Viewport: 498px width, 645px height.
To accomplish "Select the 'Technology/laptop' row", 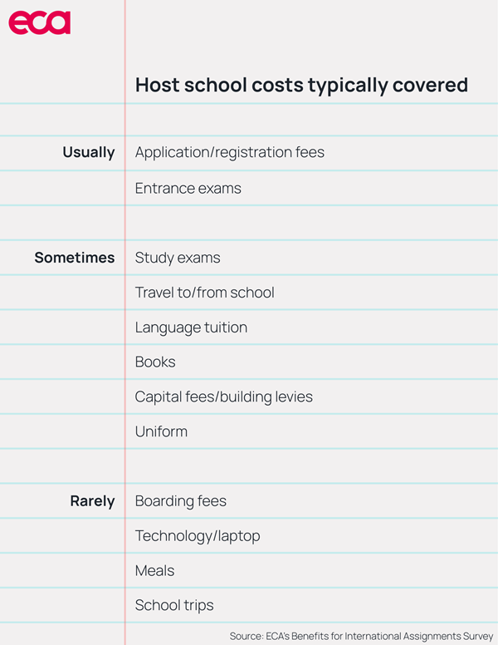I will (198, 536).
